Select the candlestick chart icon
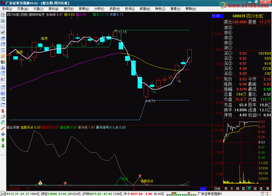272x196 pixels. (3, 32)
